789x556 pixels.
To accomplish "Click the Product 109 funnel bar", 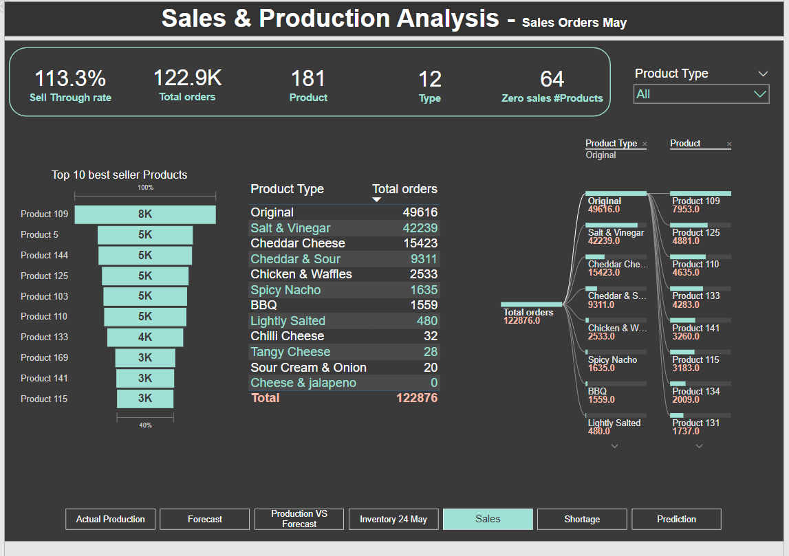I will 144,214.
